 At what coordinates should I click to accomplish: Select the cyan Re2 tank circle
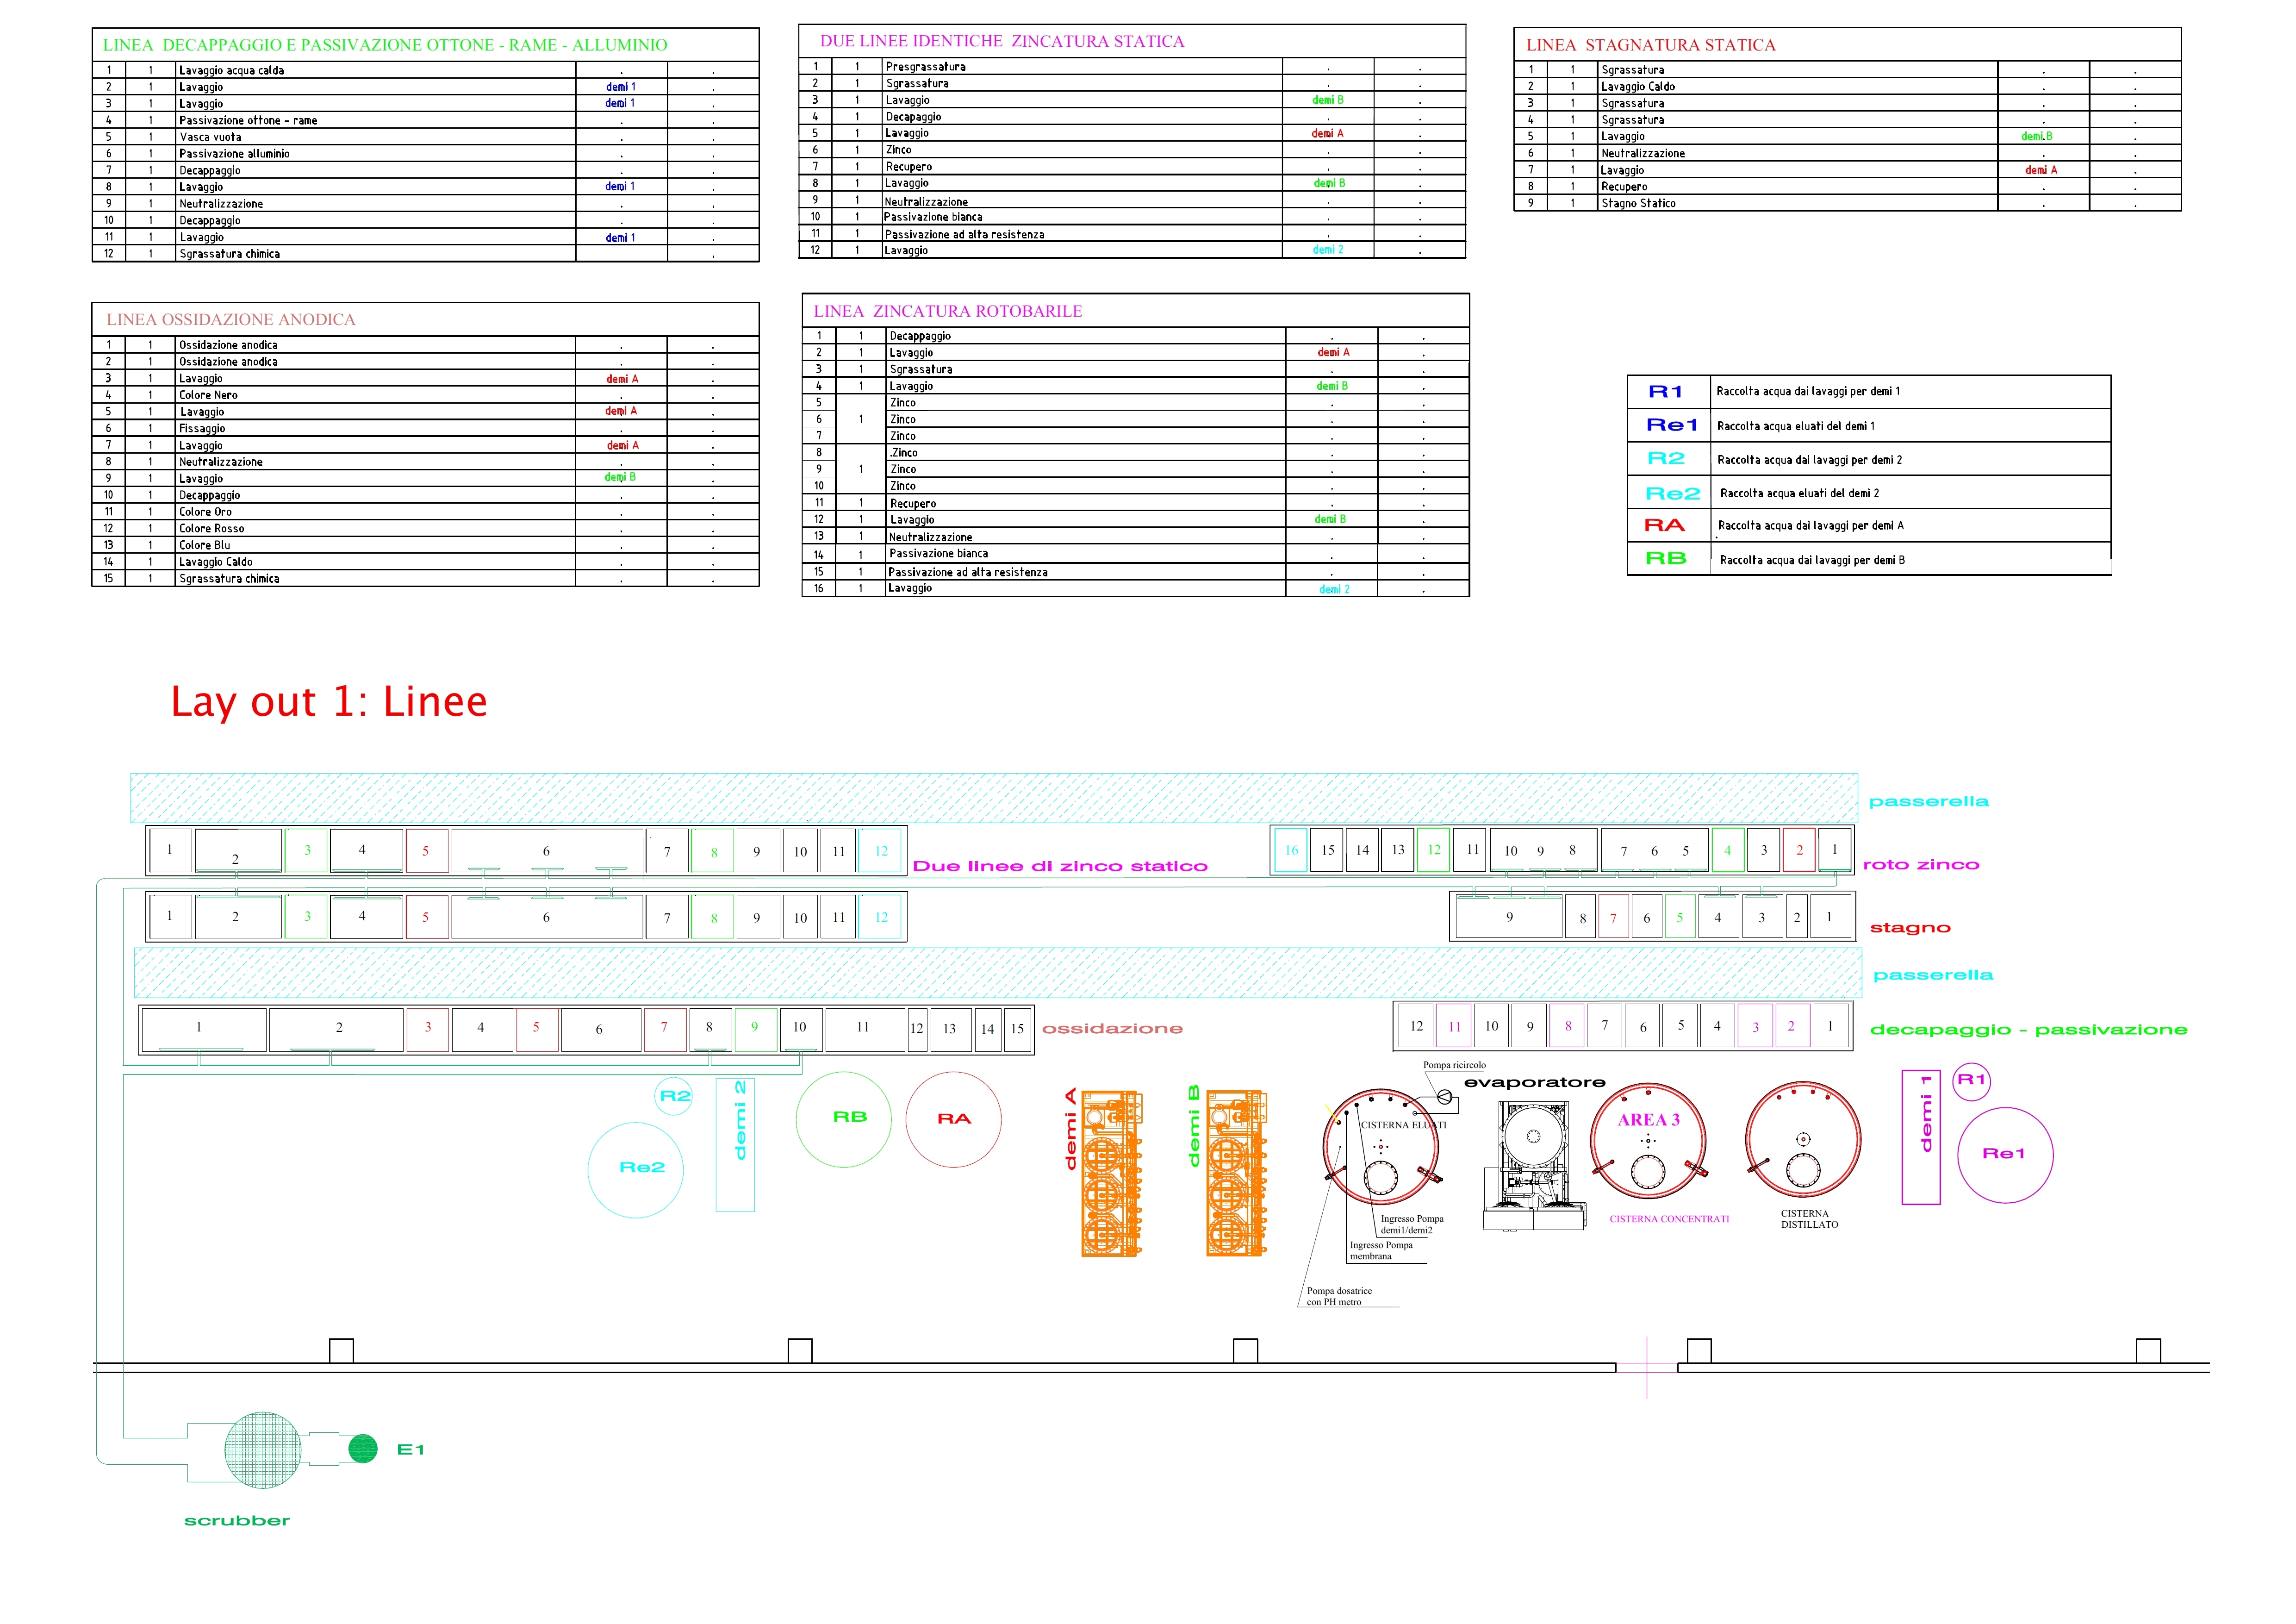[636, 1169]
